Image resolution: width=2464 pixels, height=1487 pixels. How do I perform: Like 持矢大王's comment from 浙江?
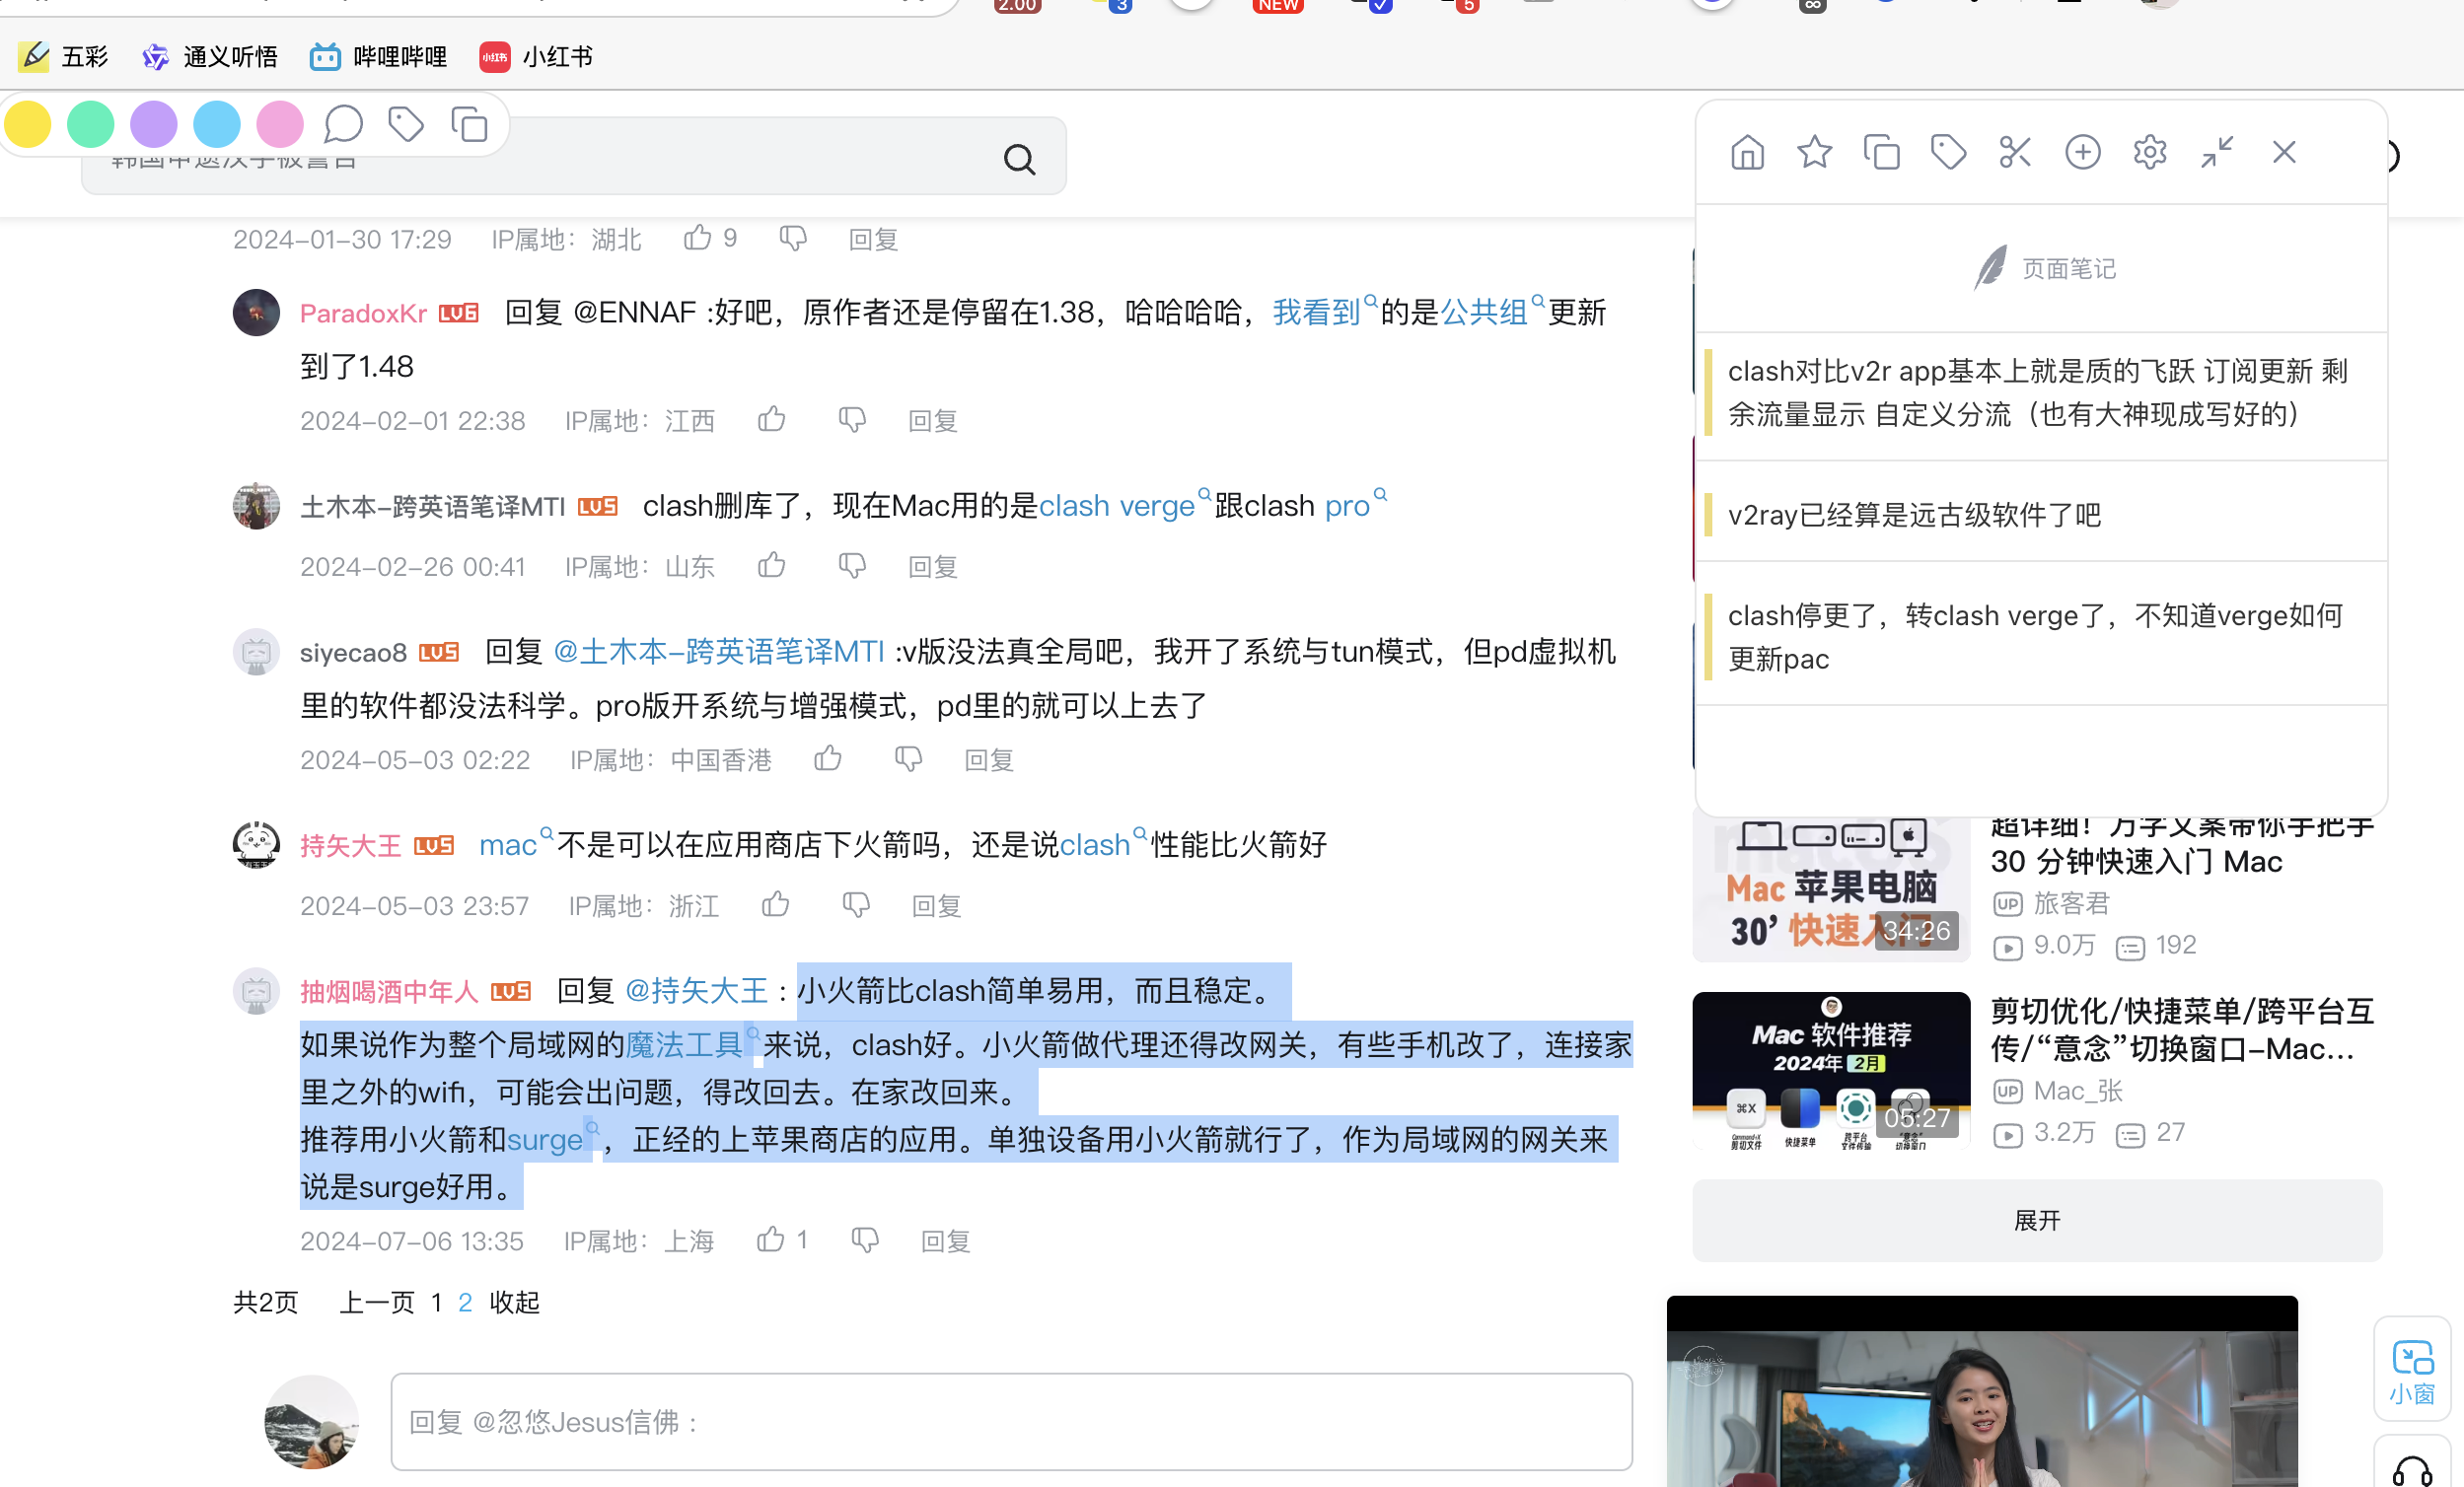coord(776,905)
